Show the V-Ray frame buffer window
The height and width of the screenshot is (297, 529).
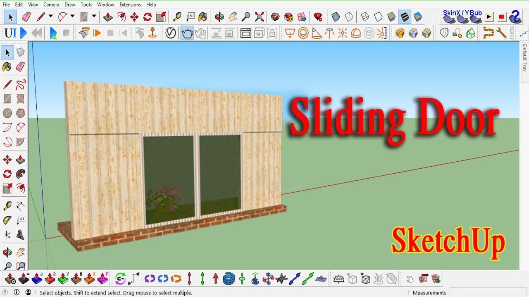click(246, 33)
